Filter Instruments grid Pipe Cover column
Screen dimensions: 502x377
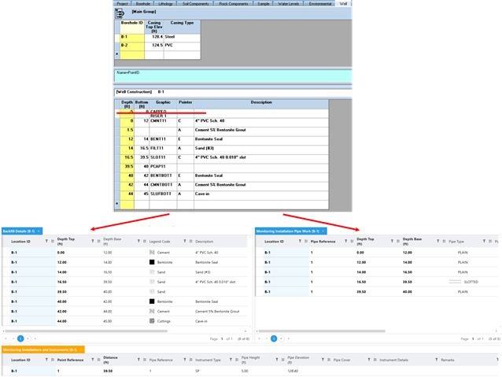[x=369, y=360]
